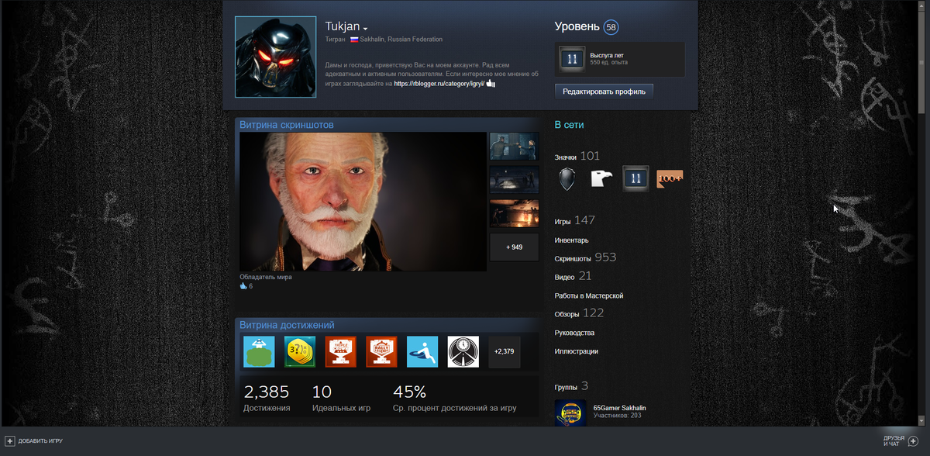This screenshot has width=930, height=456.
Task: Expand remaining screenshots via +949
Action: 514,247
